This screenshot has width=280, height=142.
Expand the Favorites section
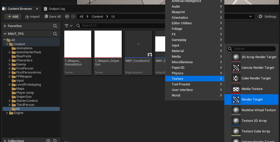click(x=5, y=26)
